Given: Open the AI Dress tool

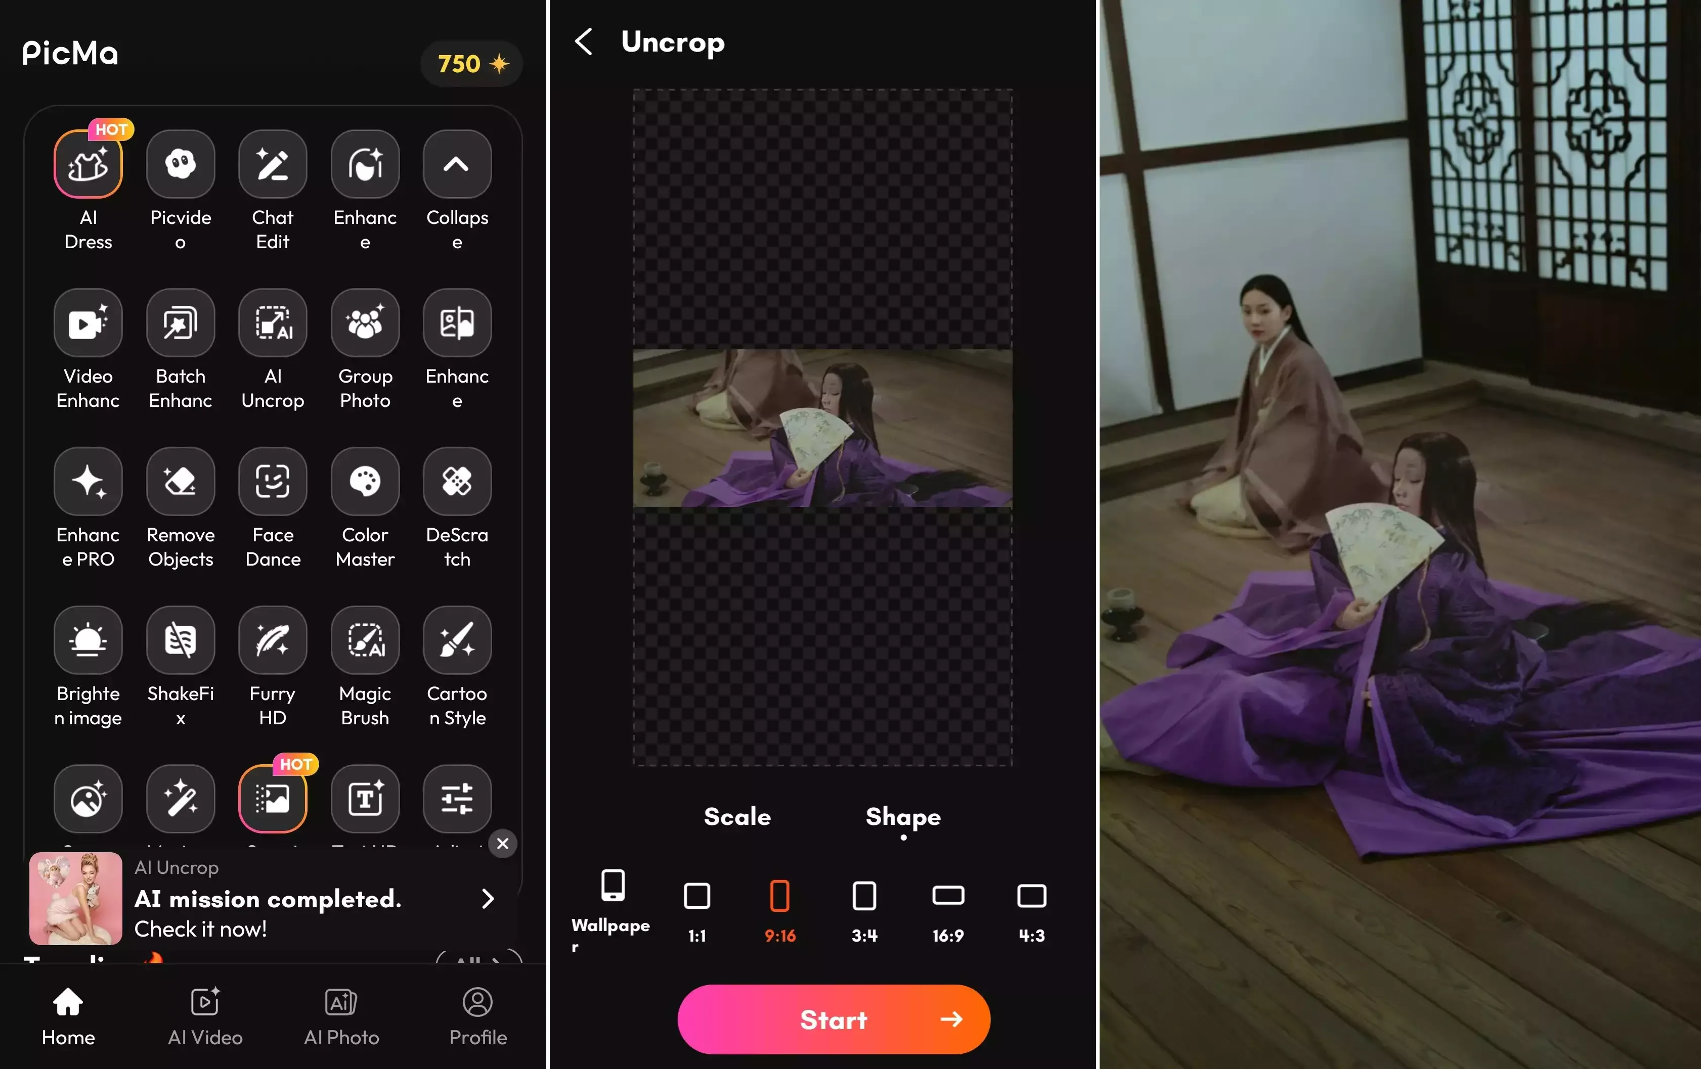Looking at the screenshot, I should coord(89,164).
